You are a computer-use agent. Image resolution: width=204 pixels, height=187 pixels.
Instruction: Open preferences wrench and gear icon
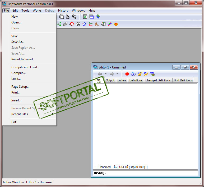tap(98, 17)
